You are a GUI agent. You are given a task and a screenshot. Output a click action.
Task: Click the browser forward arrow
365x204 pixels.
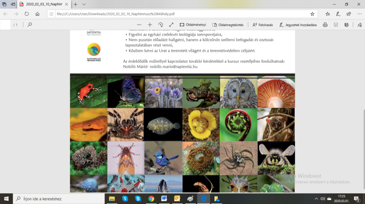(x=16, y=14)
